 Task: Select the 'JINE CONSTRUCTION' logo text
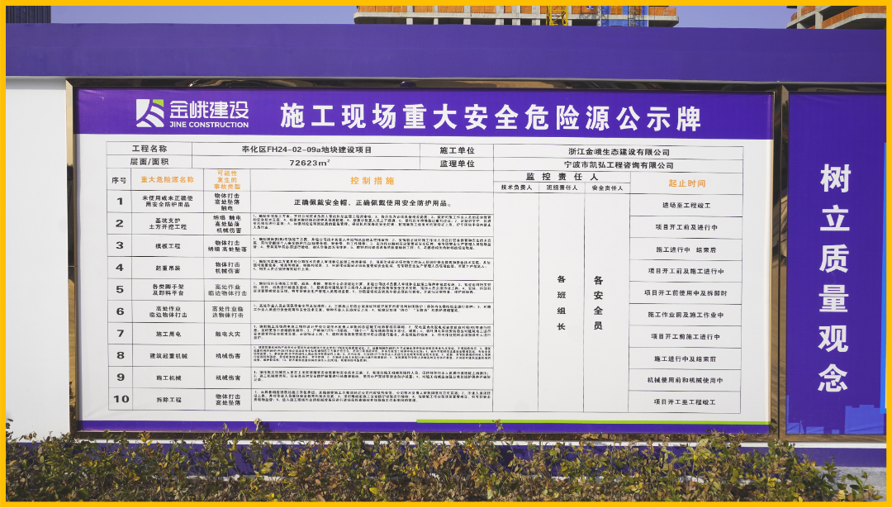(209, 125)
